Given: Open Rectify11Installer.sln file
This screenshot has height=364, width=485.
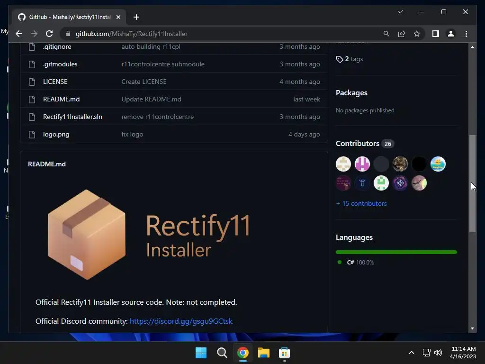Looking at the screenshot, I should [72, 117].
